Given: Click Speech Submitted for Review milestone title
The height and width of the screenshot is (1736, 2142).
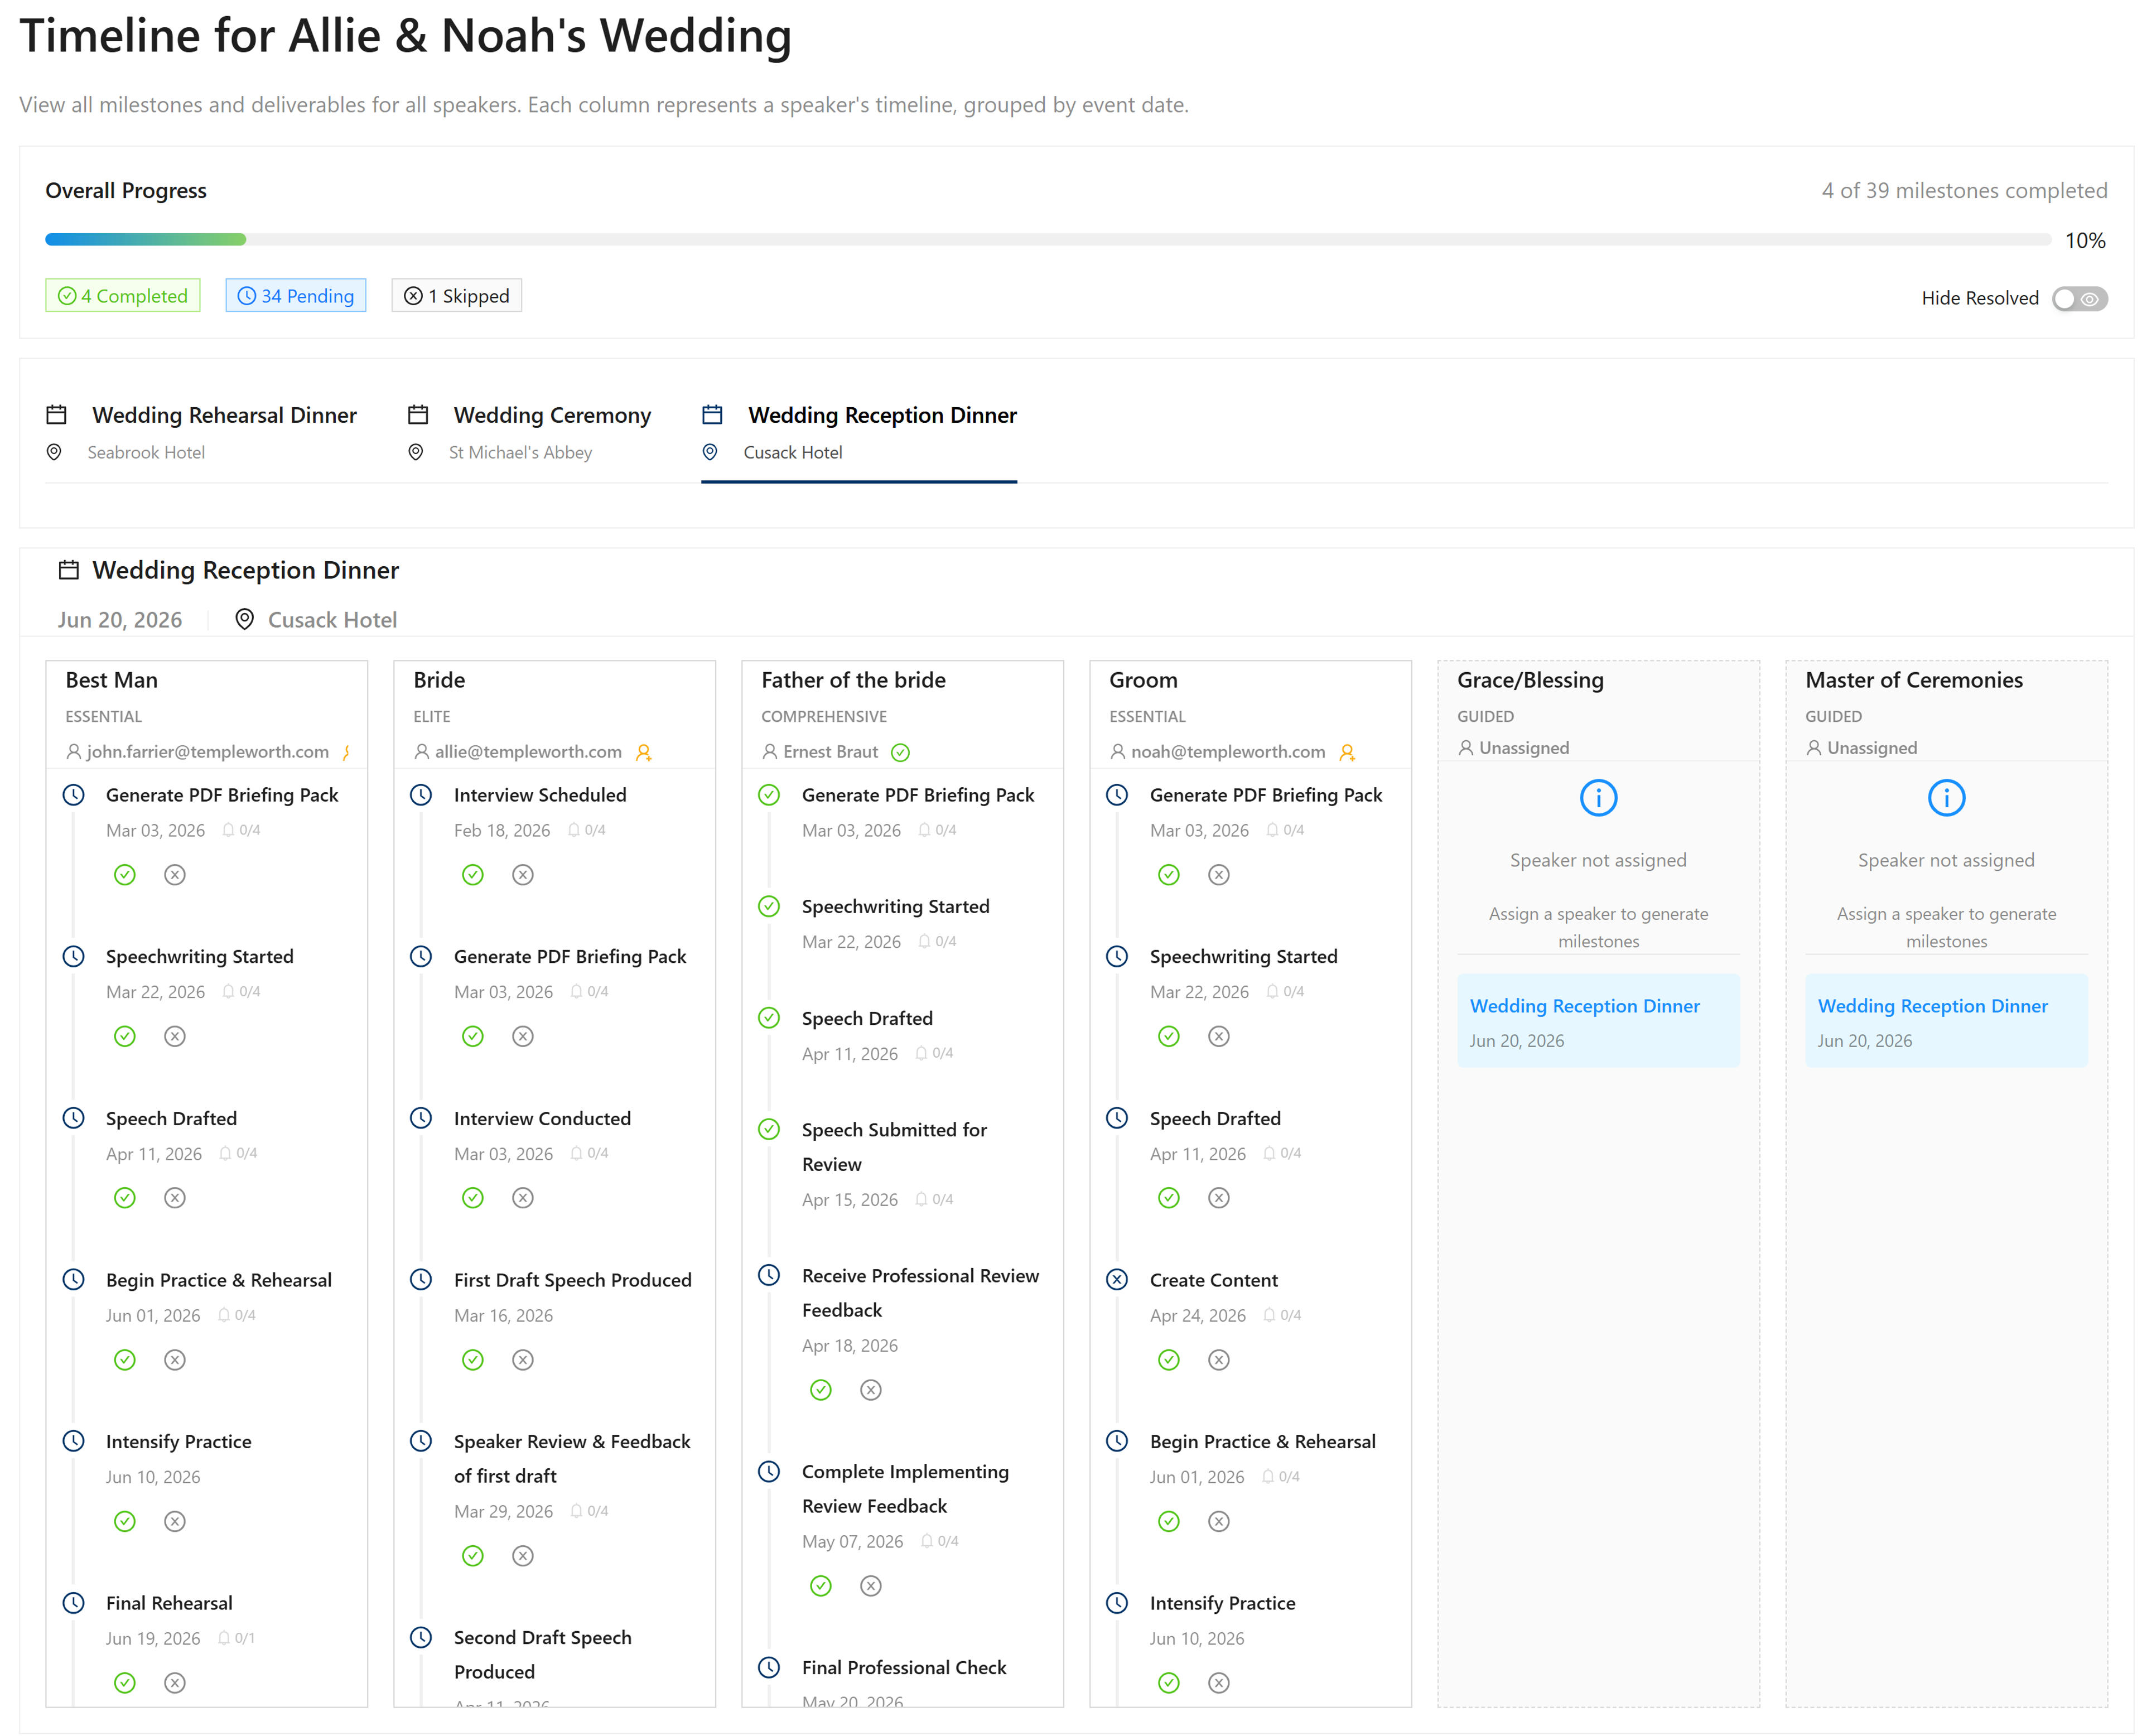Looking at the screenshot, I should (894, 1147).
